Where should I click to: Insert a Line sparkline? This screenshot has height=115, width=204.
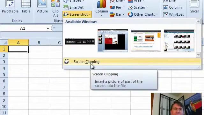point(169,1)
